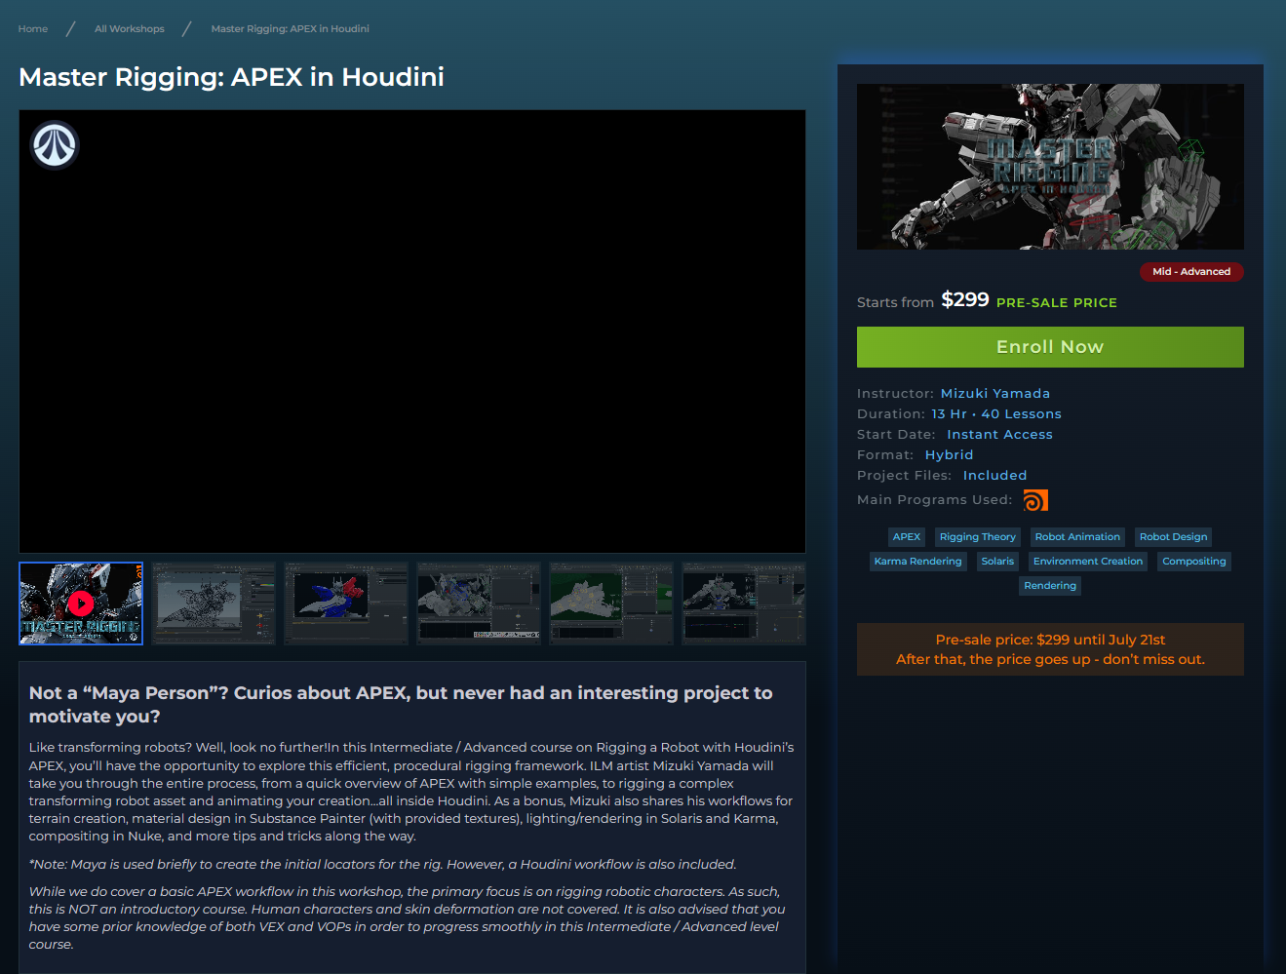Click the Mid - Advanced level badge
This screenshot has height=974, width=1286.
1191,272
